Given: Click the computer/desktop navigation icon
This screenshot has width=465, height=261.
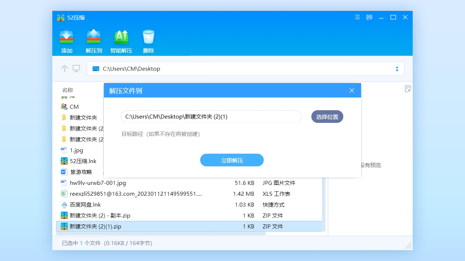Looking at the screenshot, I should point(76,69).
